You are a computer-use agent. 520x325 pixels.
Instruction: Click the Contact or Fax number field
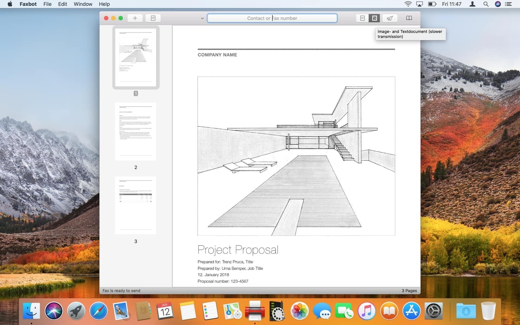272,18
